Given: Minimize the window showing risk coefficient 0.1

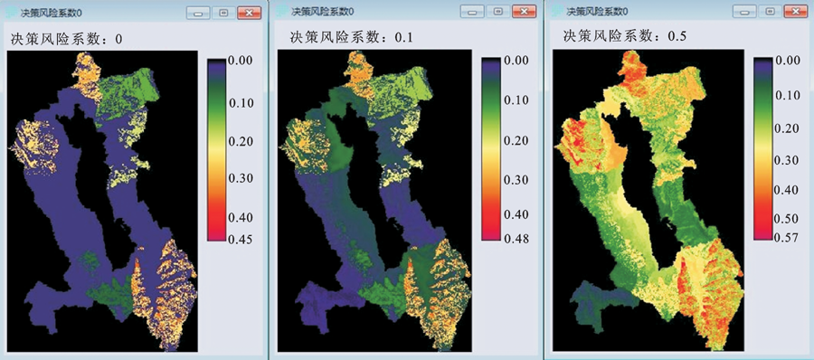Looking at the screenshot, I should [x=473, y=12].
